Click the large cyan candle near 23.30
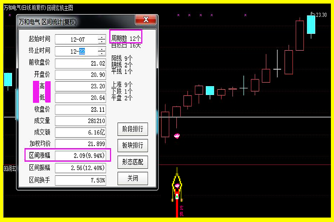The height and width of the screenshot is (222, 334). [x=310, y=24]
